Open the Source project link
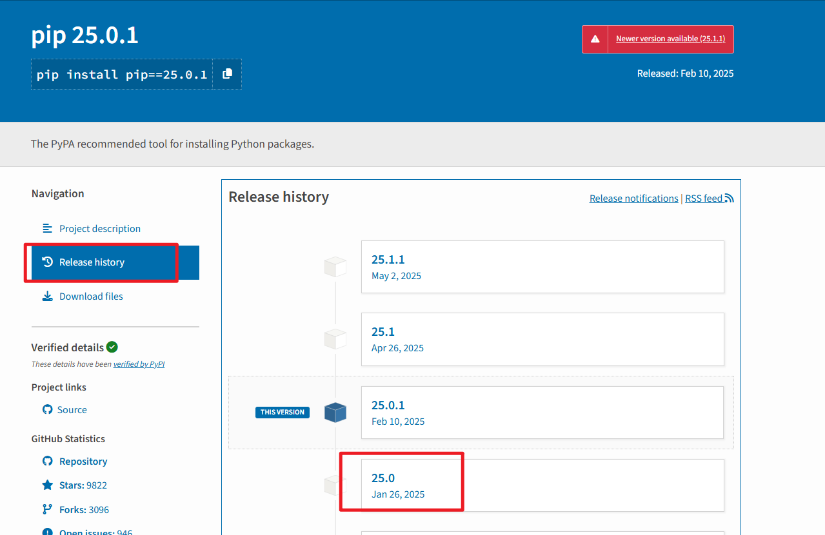 click(x=72, y=410)
